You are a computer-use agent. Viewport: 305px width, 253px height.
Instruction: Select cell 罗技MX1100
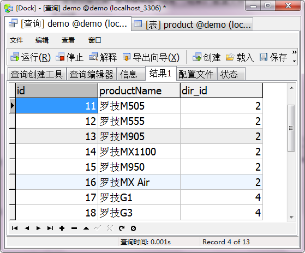139,152
